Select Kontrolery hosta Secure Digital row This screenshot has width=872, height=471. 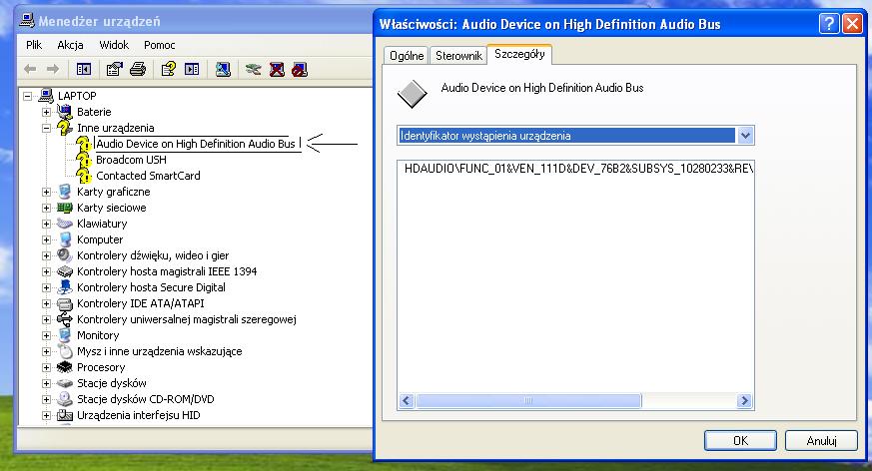pos(151,287)
